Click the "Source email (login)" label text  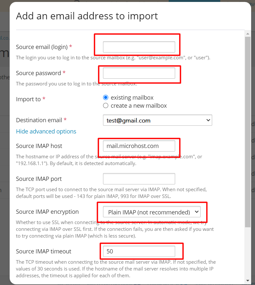[x=42, y=47]
